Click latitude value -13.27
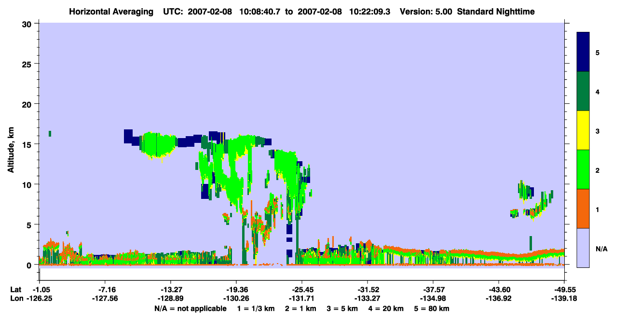627x322 pixels. coord(170,289)
